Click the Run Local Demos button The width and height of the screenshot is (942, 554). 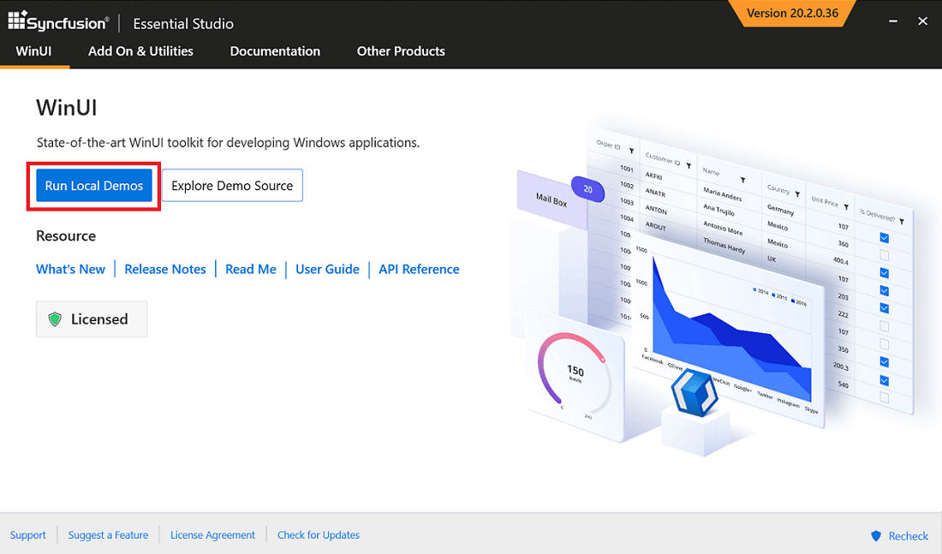pos(93,186)
